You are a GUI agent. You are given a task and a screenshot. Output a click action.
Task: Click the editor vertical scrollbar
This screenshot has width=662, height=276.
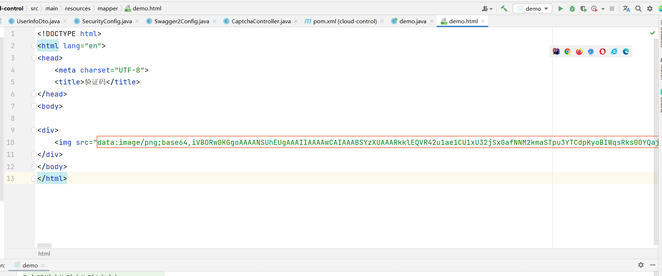[x=656, y=141]
